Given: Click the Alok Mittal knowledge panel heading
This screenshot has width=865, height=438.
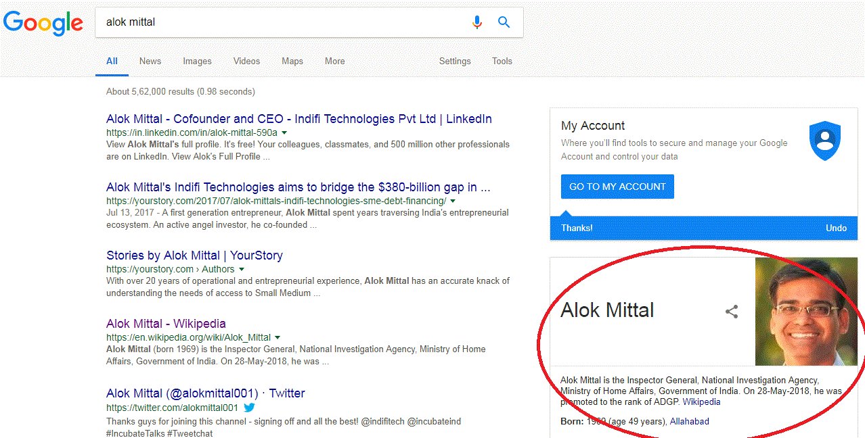Looking at the screenshot, I should pyautogui.click(x=607, y=310).
